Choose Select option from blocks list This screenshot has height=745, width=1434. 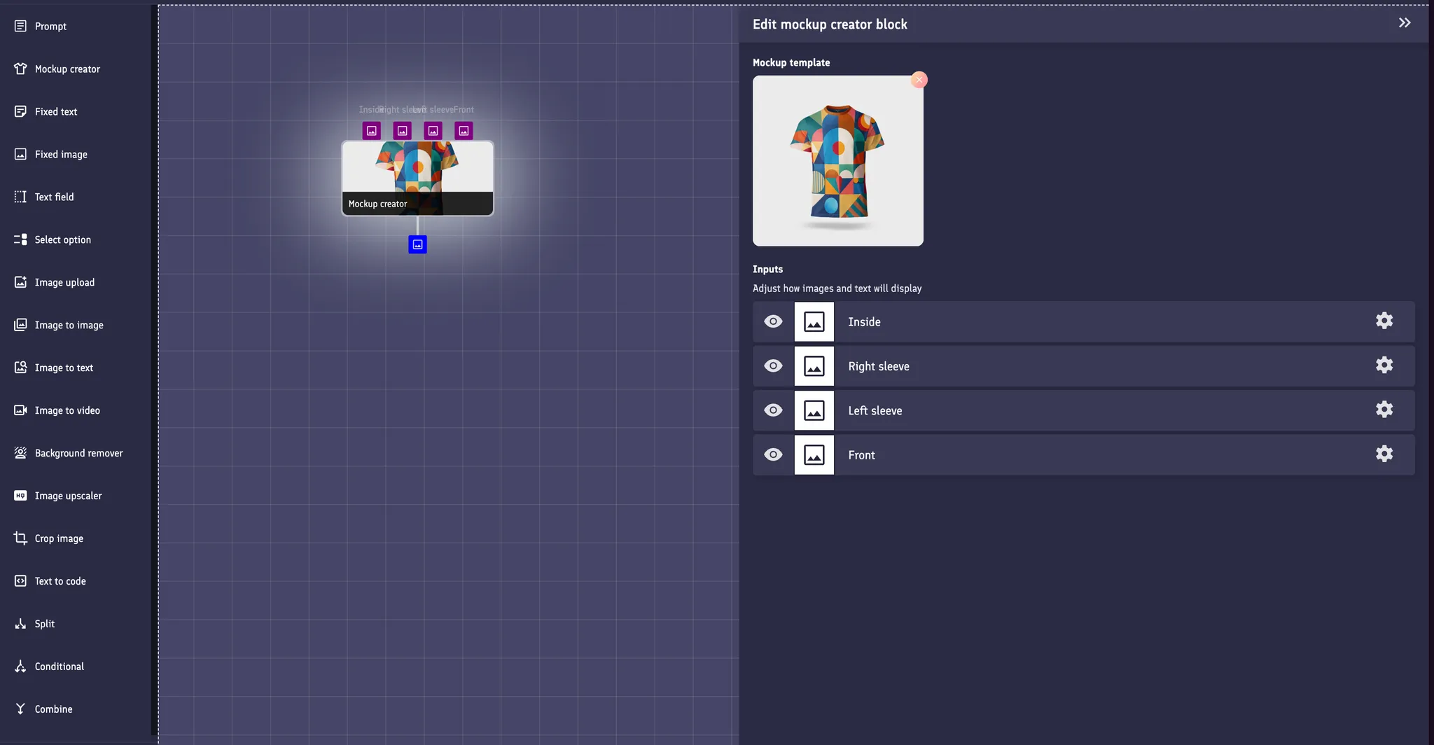click(x=62, y=240)
